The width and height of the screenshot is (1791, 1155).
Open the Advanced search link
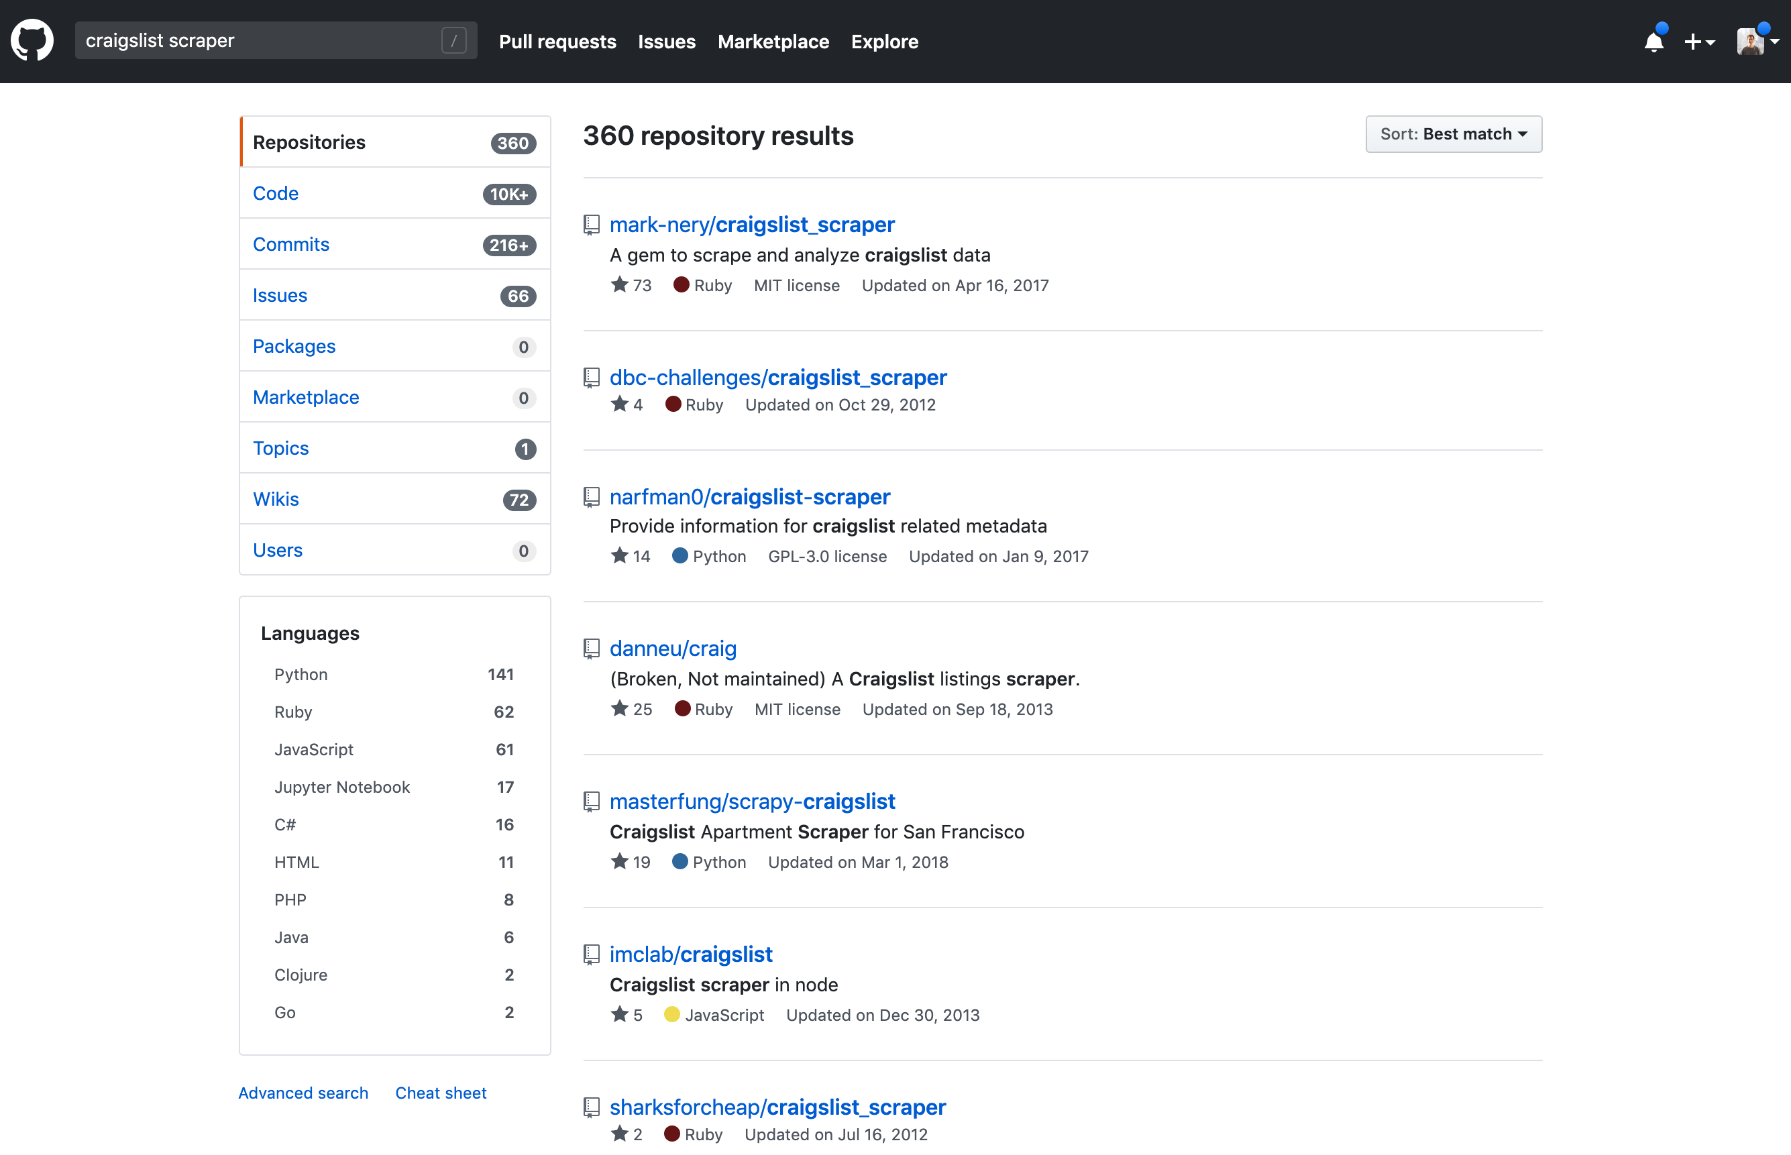click(x=303, y=1093)
